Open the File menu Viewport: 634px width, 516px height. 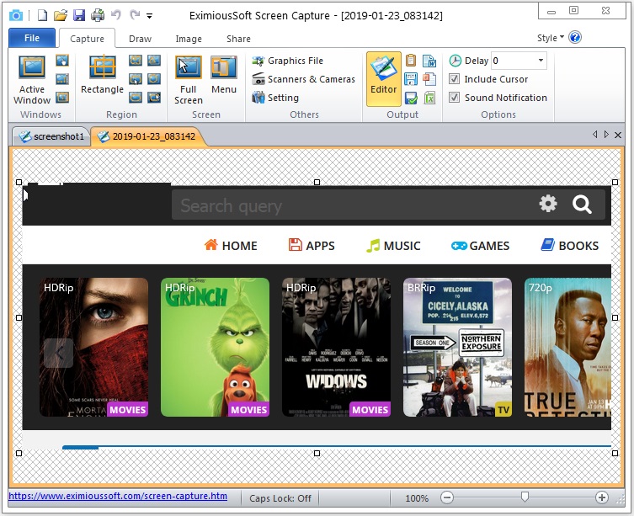[32, 38]
